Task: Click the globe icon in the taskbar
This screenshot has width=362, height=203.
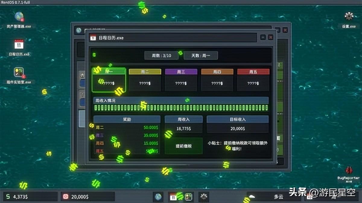Action: pos(158,197)
